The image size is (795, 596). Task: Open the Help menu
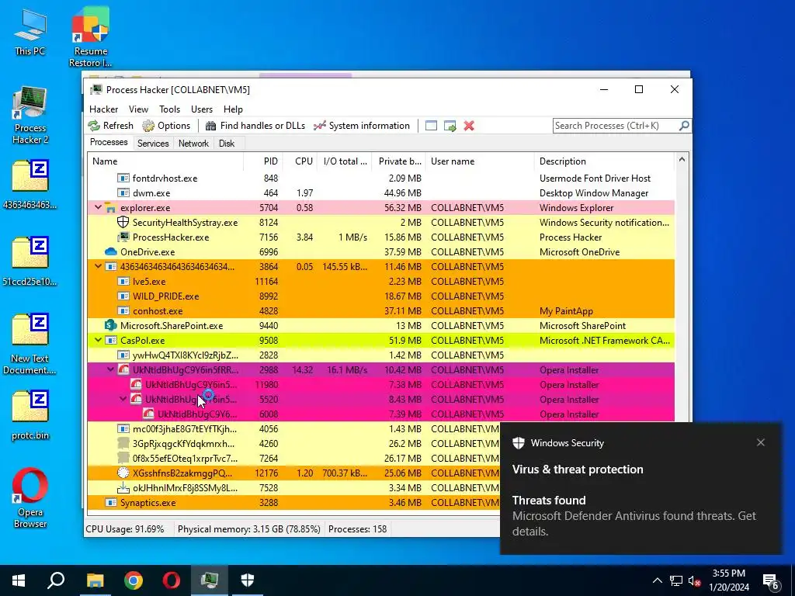click(233, 109)
